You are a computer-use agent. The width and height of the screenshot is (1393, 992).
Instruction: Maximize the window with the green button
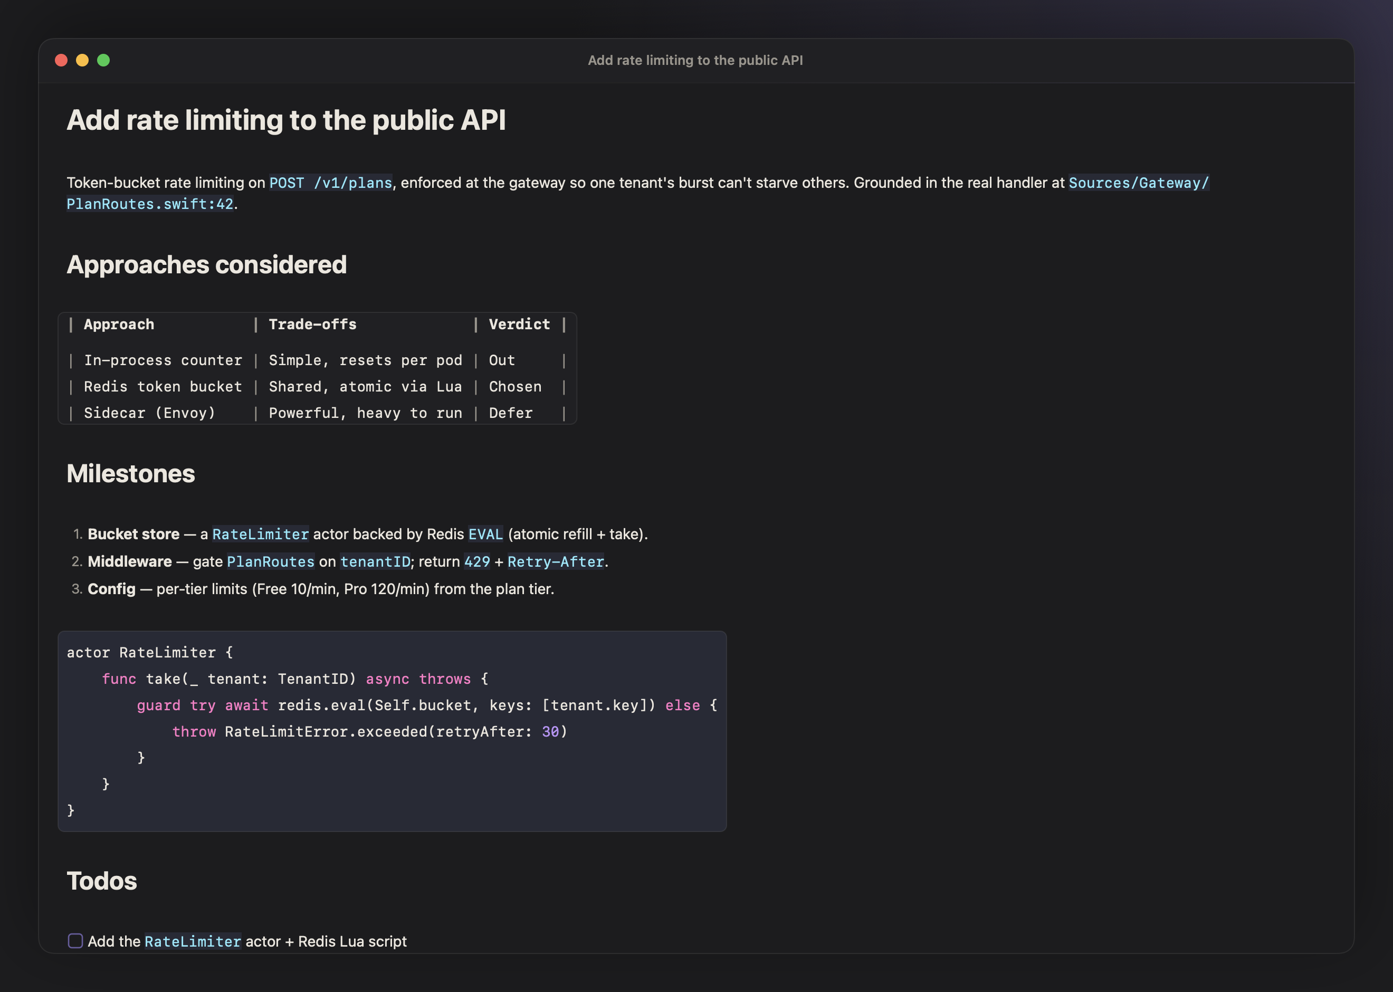click(104, 60)
